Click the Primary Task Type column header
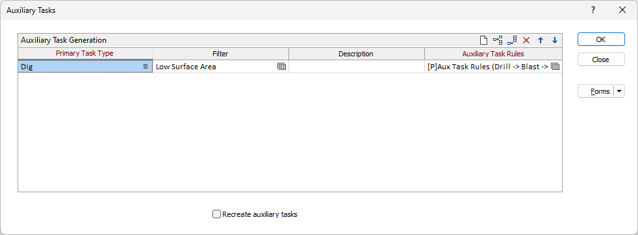The image size is (638, 235). point(85,54)
